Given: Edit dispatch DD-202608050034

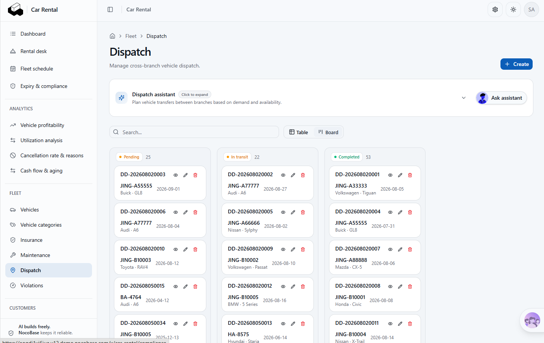Looking at the screenshot, I should (185, 324).
